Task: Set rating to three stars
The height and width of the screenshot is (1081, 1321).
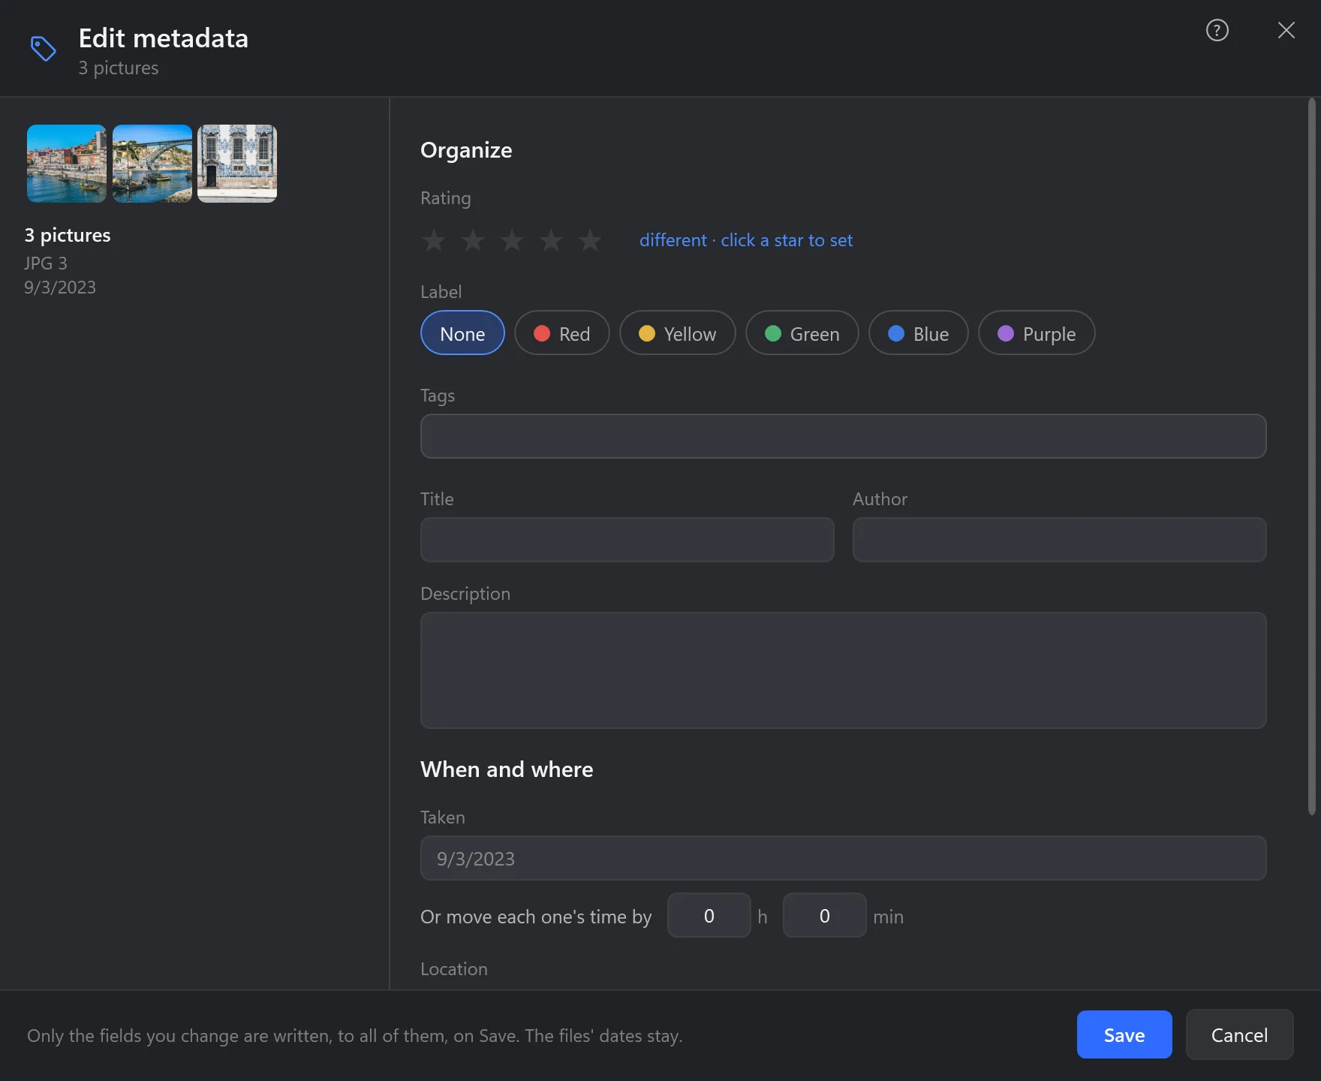Action: [512, 240]
